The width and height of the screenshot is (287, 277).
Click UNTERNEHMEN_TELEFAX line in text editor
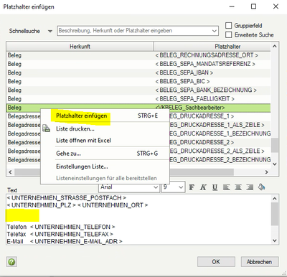[60, 234]
